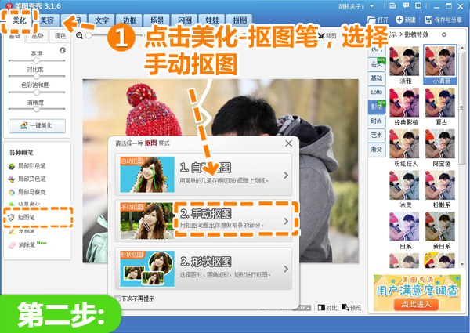Apply the 粉红佳人 effect thumbnail

point(404,143)
